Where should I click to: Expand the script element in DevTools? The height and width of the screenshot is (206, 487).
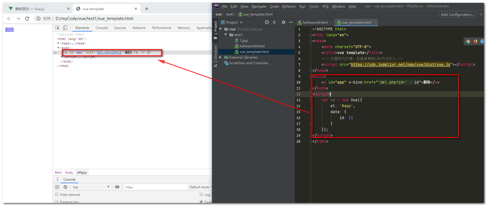click(62, 57)
